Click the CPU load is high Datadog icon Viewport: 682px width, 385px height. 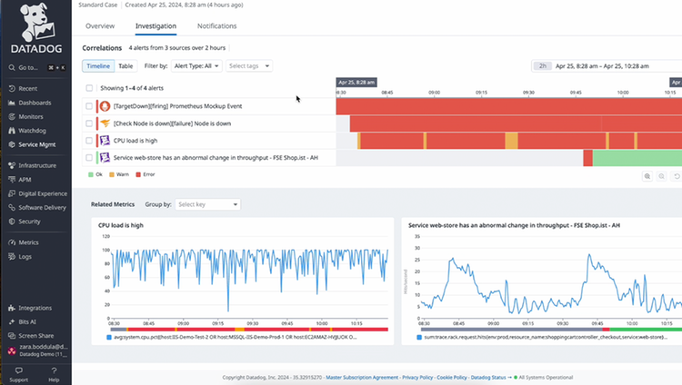pos(105,141)
